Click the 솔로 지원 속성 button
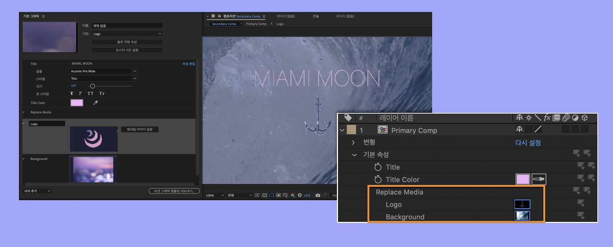The width and height of the screenshot is (613, 247). click(x=127, y=42)
